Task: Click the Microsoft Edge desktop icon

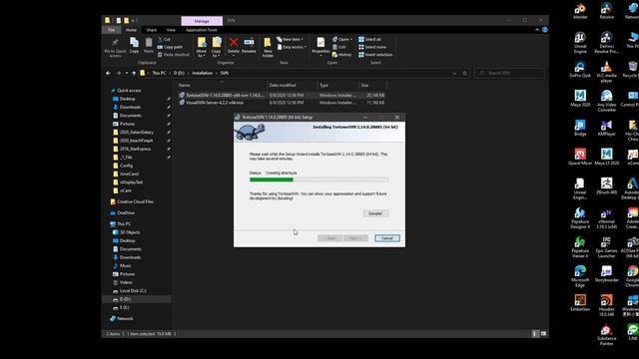Action: (x=580, y=276)
